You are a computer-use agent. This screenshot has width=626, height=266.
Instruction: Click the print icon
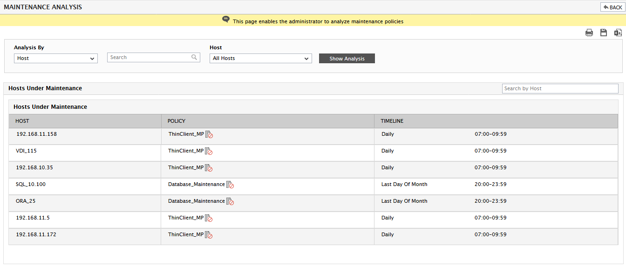point(589,33)
